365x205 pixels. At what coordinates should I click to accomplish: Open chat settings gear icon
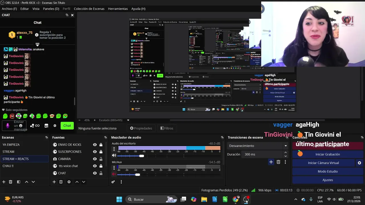pos(55,126)
